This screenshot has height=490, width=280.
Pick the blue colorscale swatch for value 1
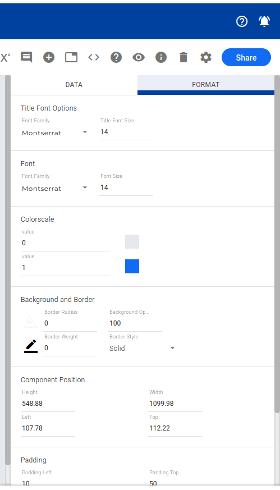click(132, 266)
